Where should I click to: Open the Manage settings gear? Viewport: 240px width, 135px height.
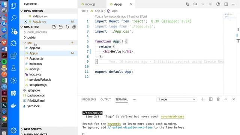coord(13,130)
